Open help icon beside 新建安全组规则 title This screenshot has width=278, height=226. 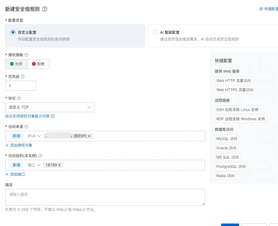[x=45, y=9]
